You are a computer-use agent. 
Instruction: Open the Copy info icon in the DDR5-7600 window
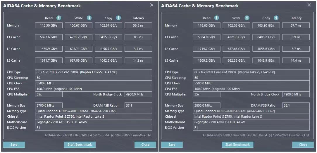tap(276, 18)
